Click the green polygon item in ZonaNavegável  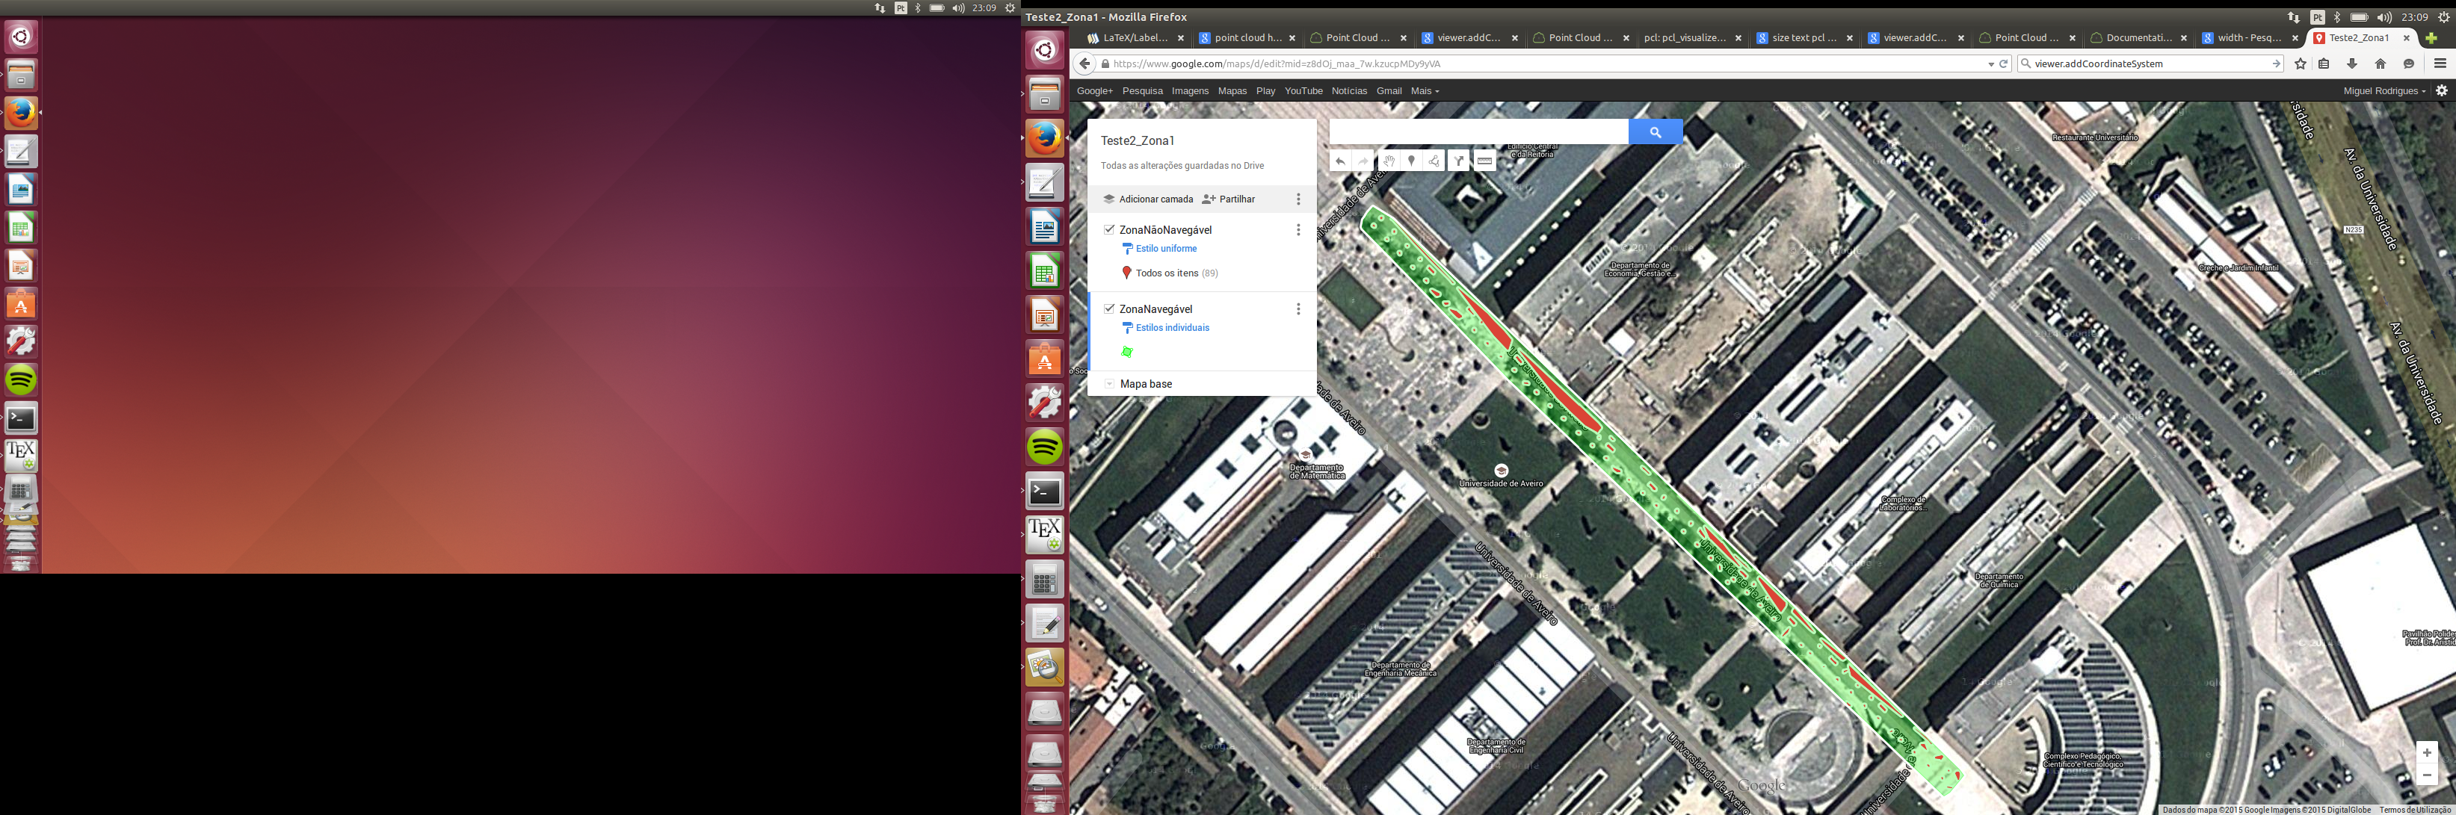[1127, 352]
